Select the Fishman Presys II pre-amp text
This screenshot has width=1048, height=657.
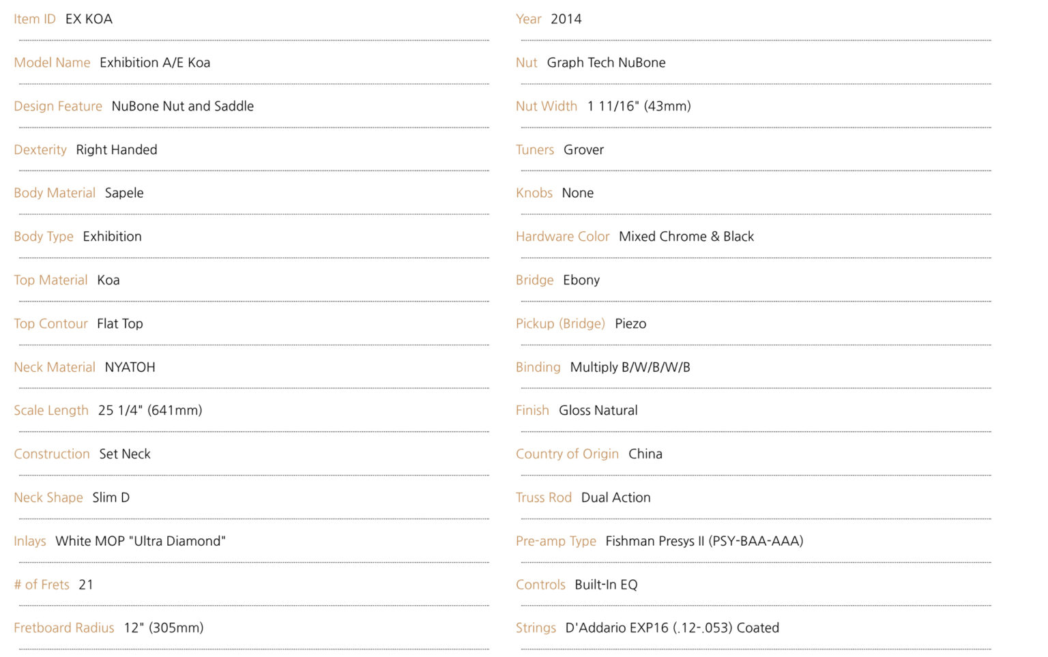click(x=705, y=541)
